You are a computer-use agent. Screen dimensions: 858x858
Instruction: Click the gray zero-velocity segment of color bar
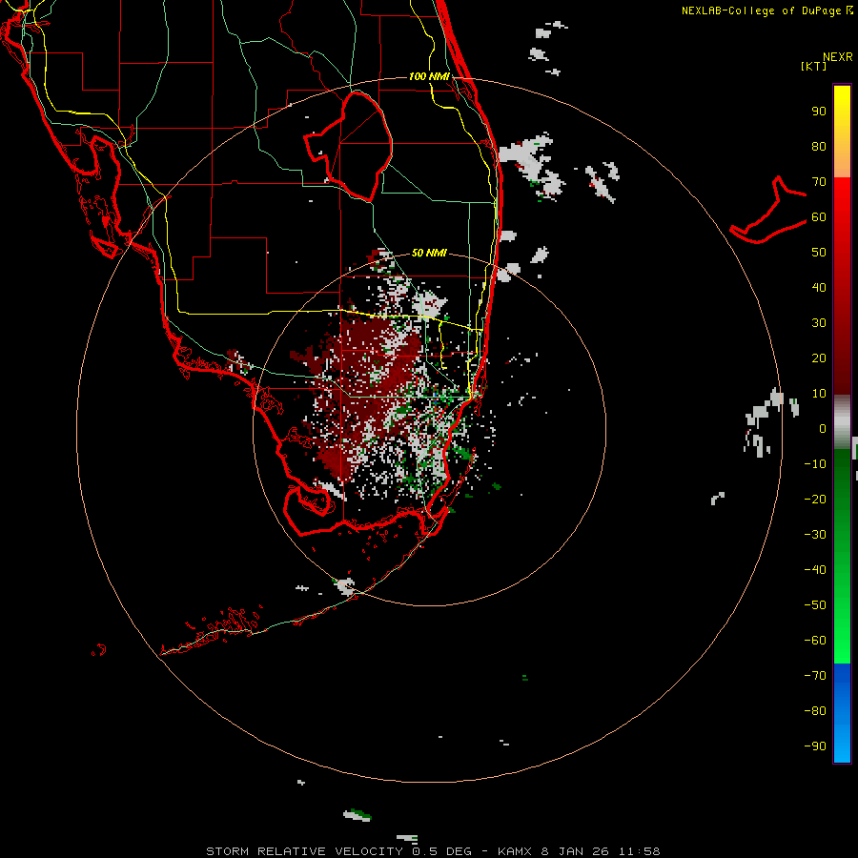[x=842, y=422]
